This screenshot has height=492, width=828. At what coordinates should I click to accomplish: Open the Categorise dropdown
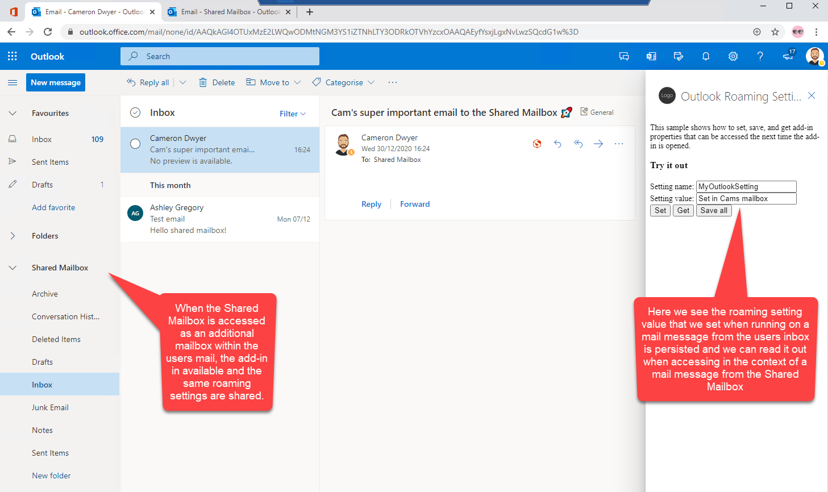(344, 82)
